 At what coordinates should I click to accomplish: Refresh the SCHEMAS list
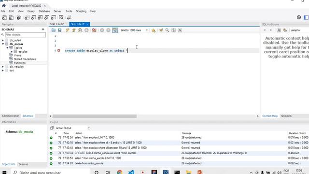coord(43,29)
